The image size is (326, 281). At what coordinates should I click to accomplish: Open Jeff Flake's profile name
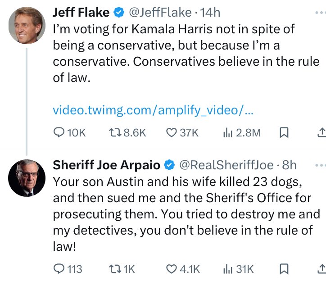tap(81, 12)
